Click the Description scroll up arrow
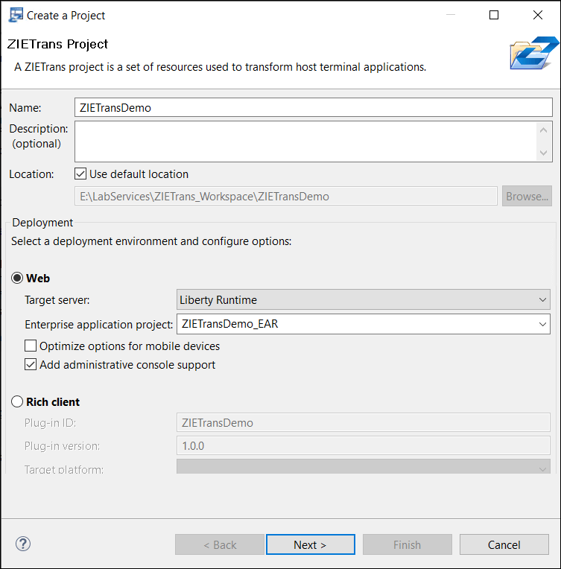 [544, 130]
